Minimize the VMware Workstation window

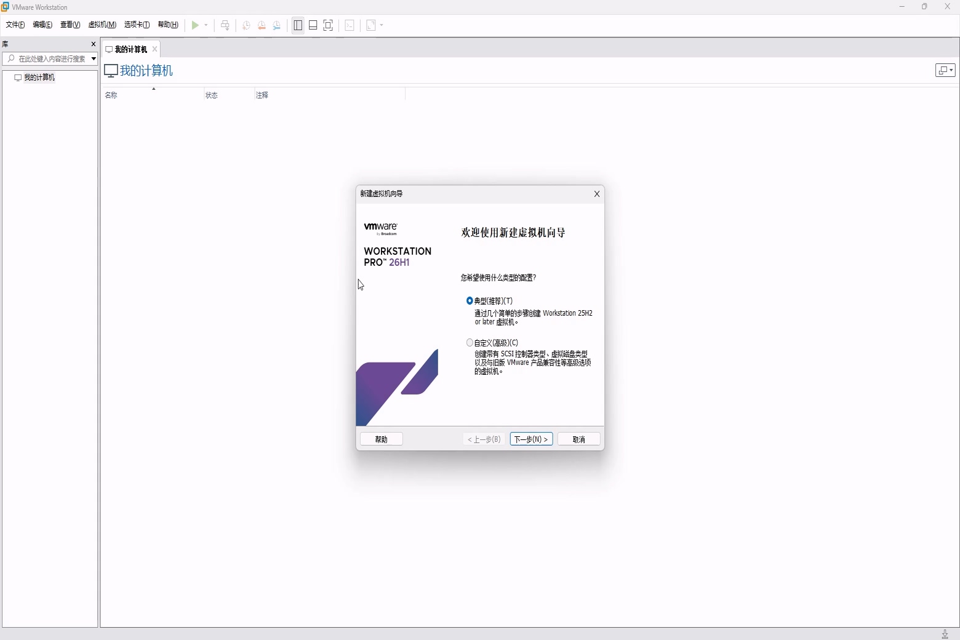click(902, 7)
